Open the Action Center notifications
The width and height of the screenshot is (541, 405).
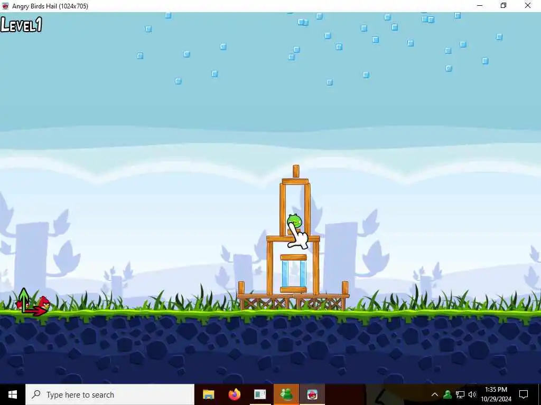click(524, 394)
